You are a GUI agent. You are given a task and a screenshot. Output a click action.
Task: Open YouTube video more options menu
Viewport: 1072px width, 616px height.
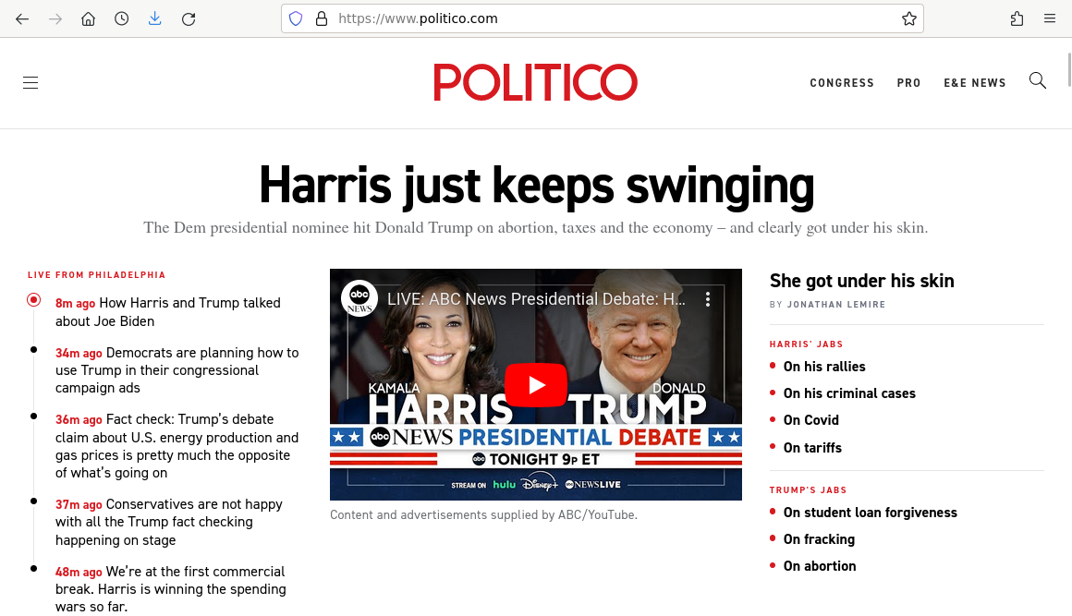(x=708, y=299)
